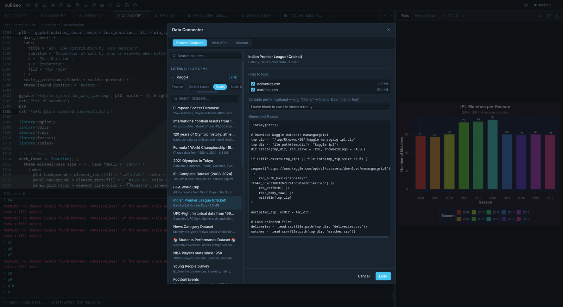Click the save-all stacked disks icon
Screen dimensions: 563x307
point(61,5)
